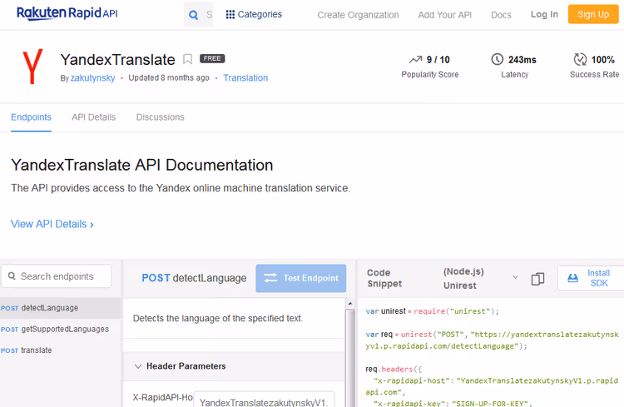The height and width of the screenshot is (407, 624).
Task: Click magnifier icon in Search endpoints box
Action: tap(12, 276)
